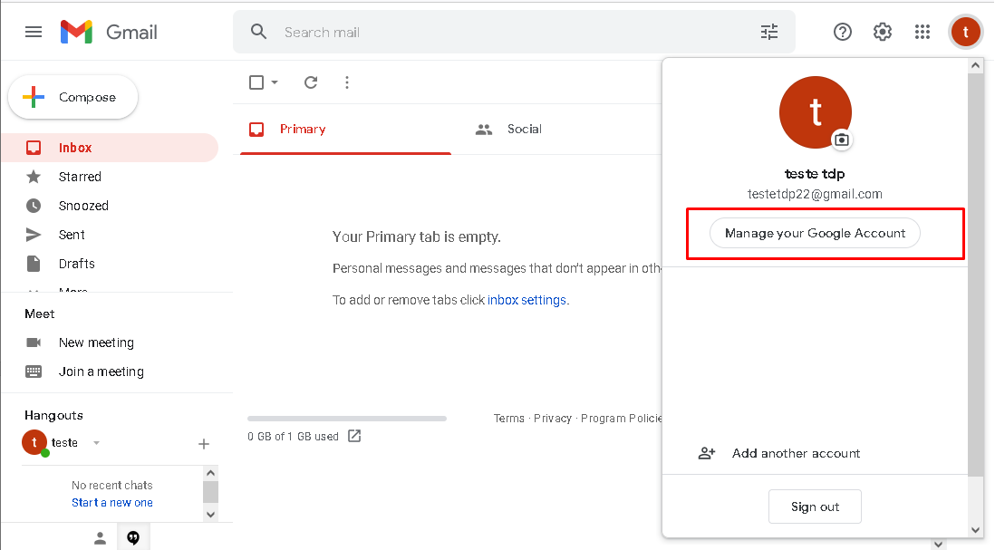The image size is (995, 550).
Task: Change profile picture camera icon
Action: [x=842, y=140]
